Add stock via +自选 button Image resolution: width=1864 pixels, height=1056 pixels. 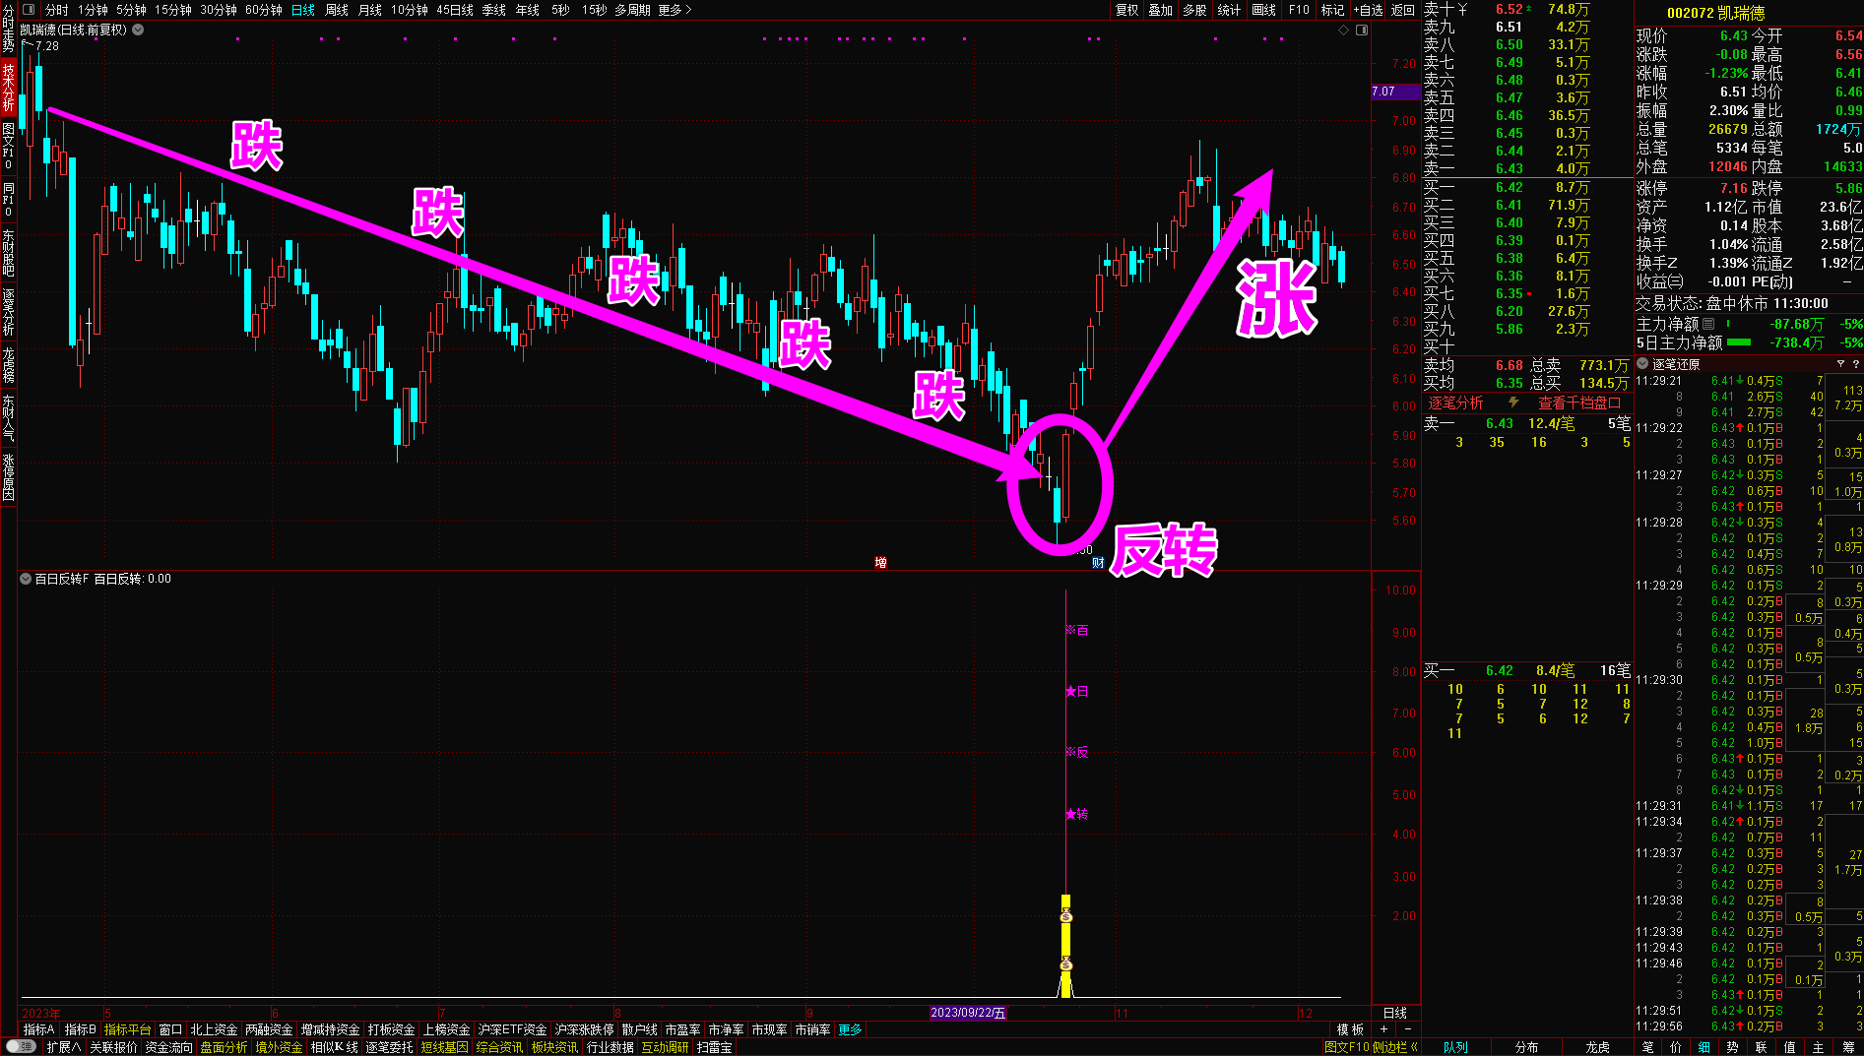tap(1368, 10)
